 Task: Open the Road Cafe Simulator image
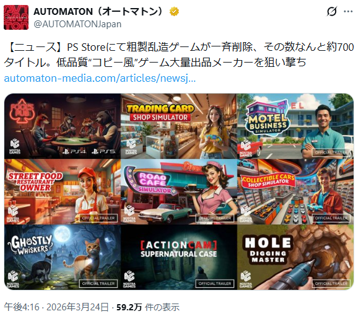179,191
